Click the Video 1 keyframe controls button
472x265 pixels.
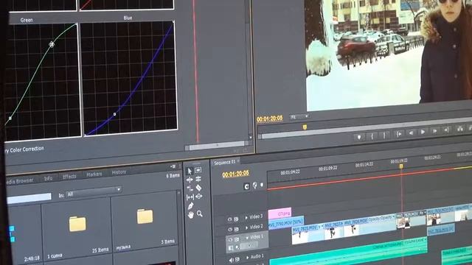238,247
